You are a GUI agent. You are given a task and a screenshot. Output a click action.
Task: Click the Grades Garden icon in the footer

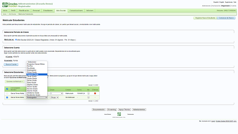coord(119,114)
